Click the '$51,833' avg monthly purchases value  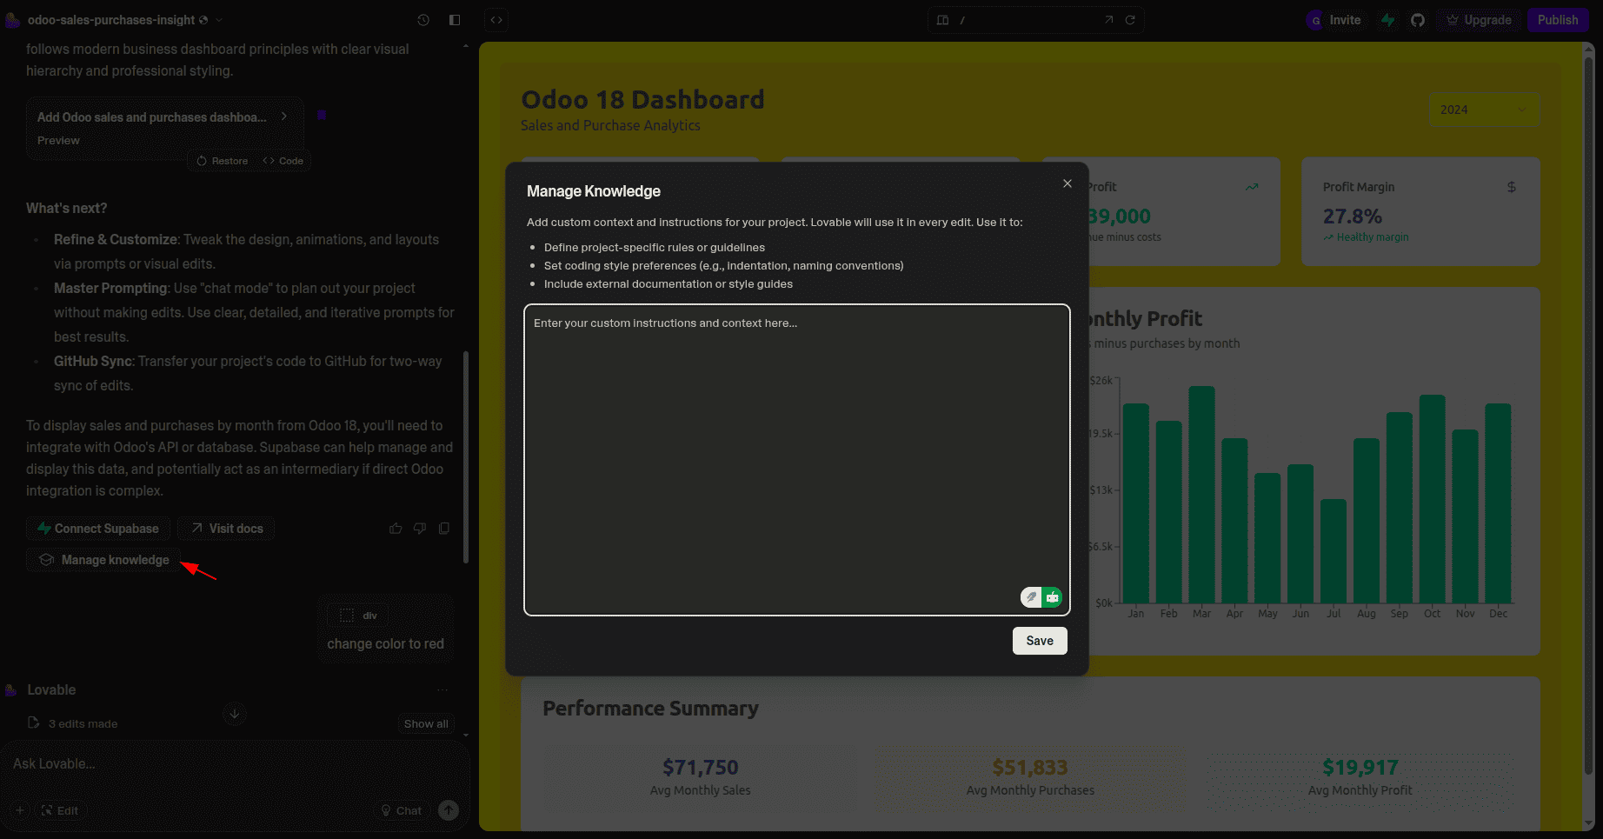coord(1030,768)
